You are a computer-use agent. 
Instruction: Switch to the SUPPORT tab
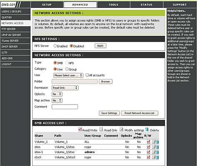pos(180,5)
